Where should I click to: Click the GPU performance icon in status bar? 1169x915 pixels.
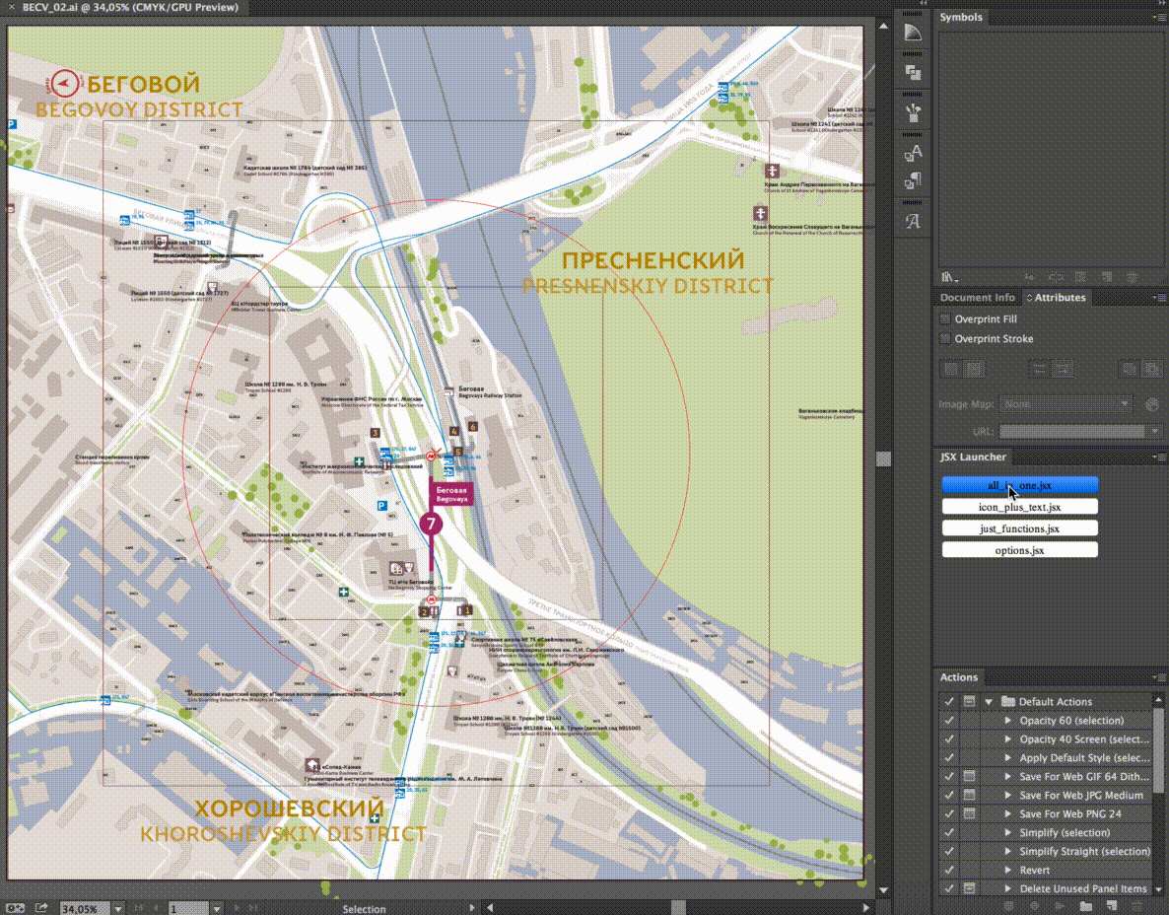pos(16,908)
